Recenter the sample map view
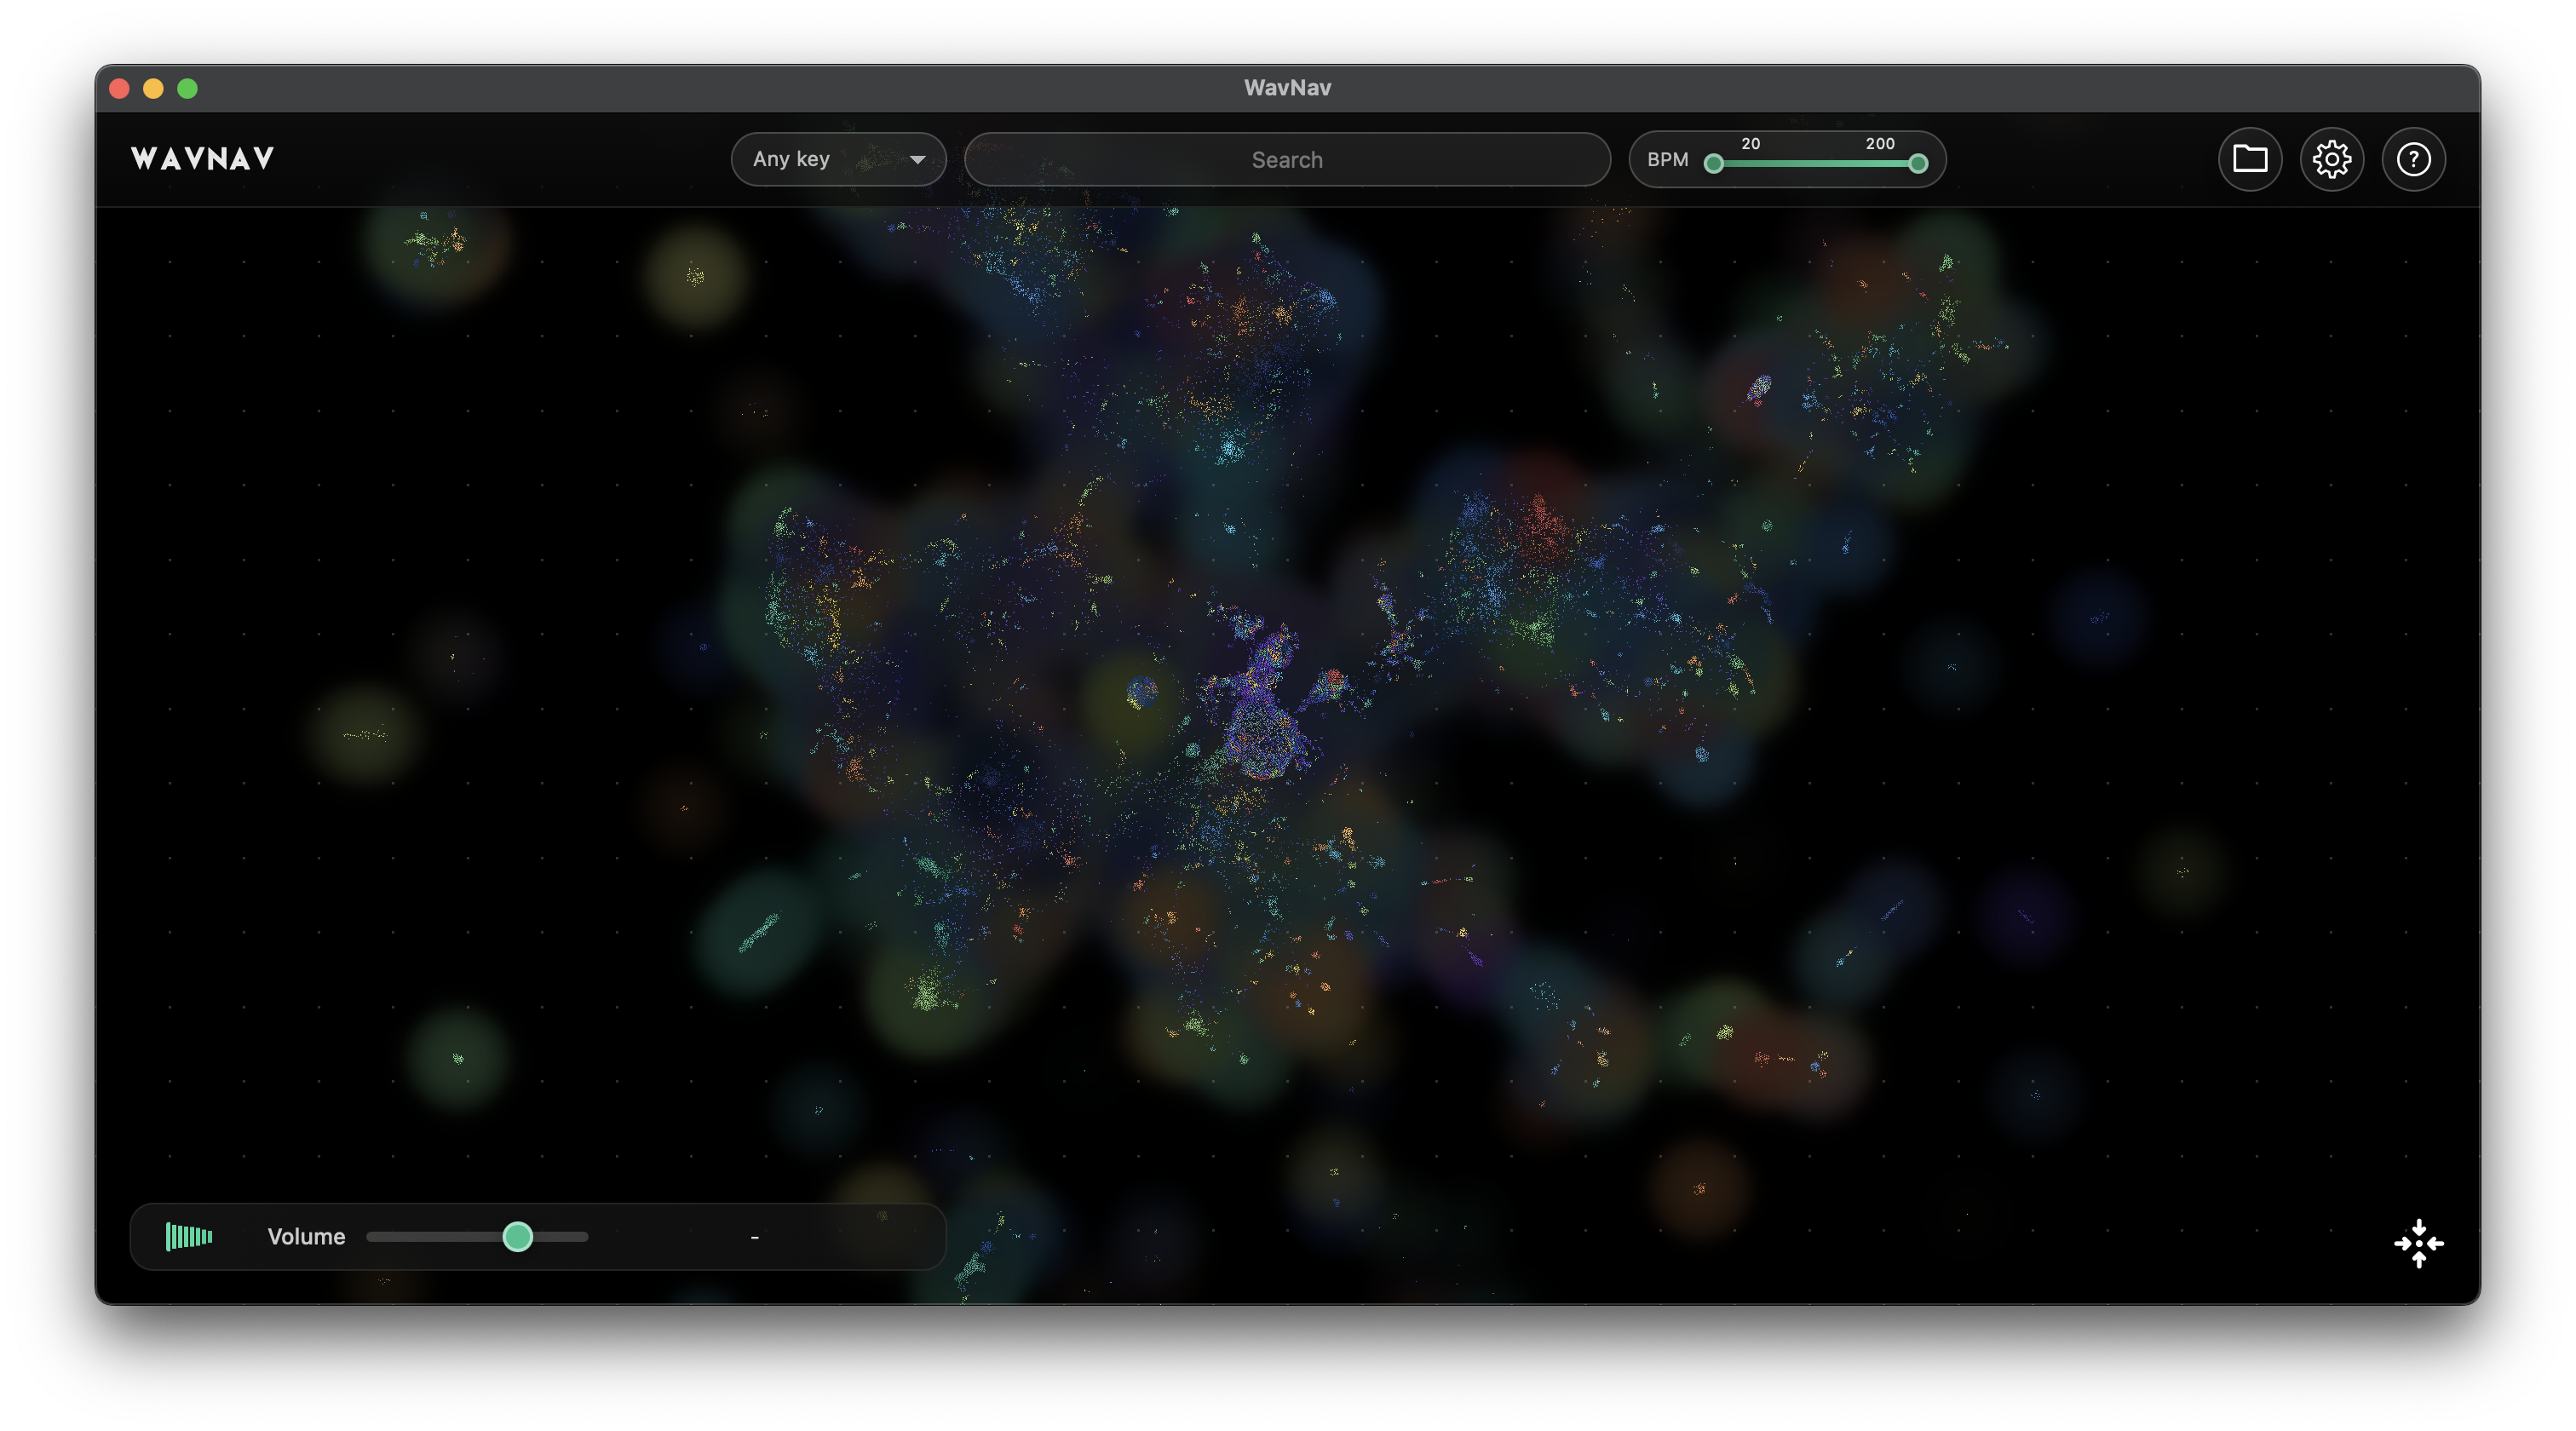This screenshot has height=1431, width=2576. click(x=2419, y=1243)
